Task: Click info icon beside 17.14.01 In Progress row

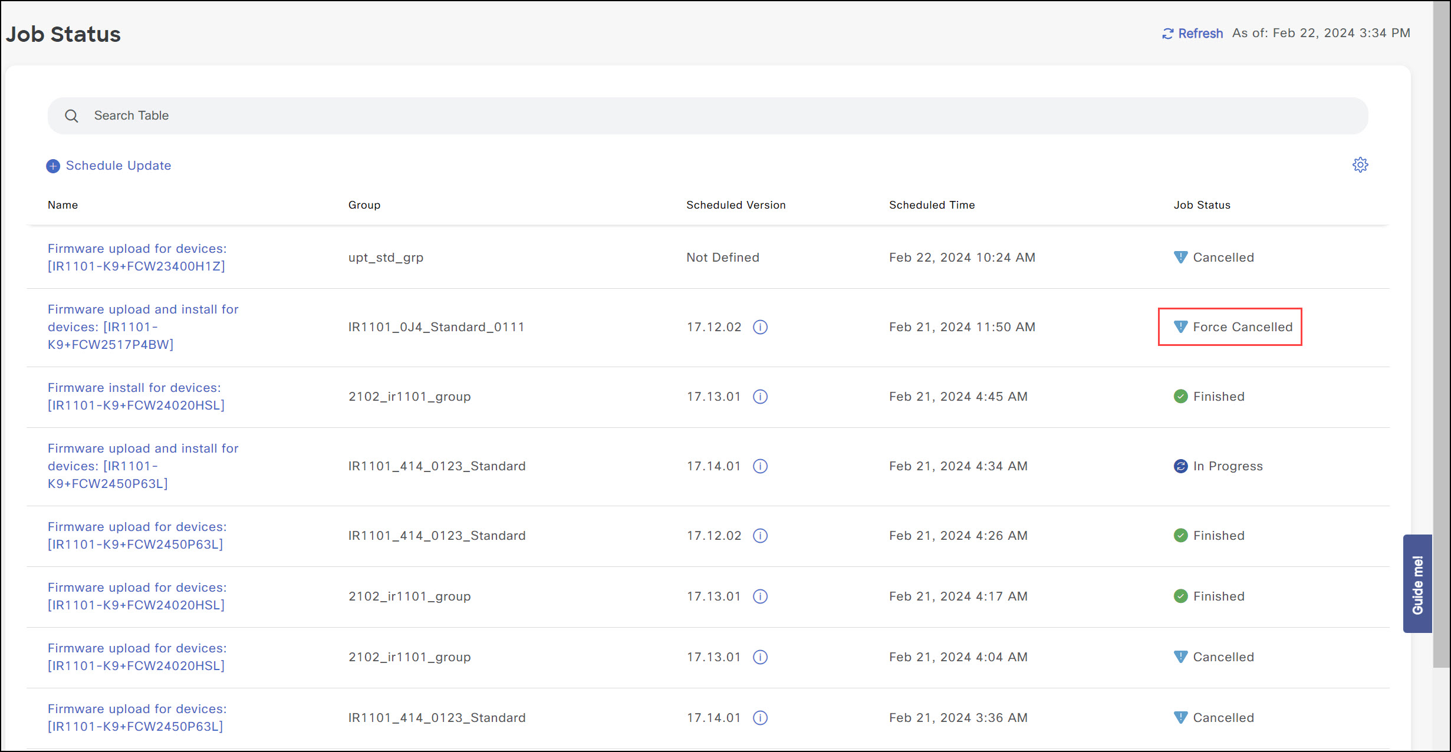Action: [x=760, y=466]
